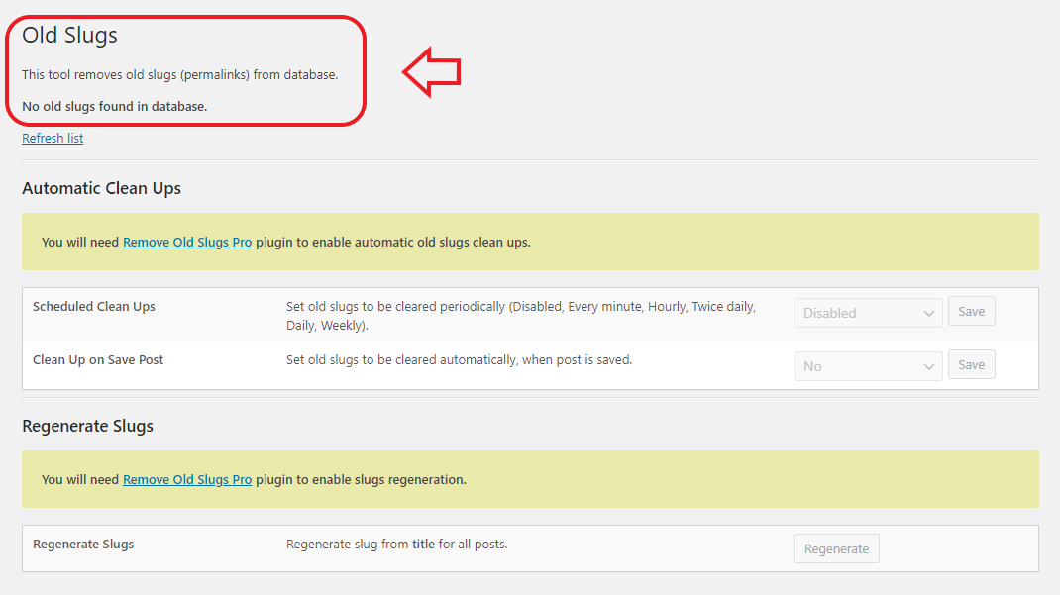Open Remove Old Slugs Pro link in clean ups notice
The image size is (1060, 595).
click(x=186, y=242)
